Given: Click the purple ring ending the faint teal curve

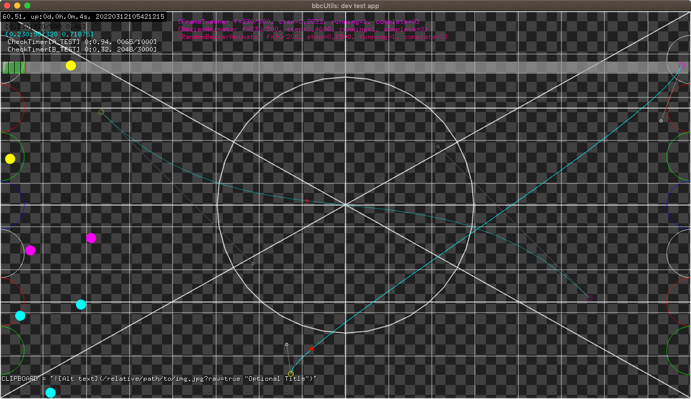Looking at the screenshot, I should 590,298.
